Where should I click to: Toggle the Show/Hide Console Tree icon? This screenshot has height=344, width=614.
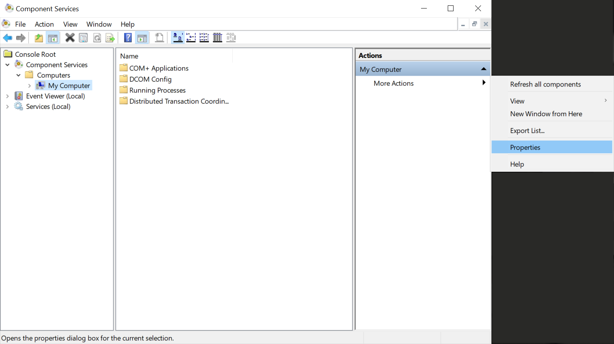pyautogui.click(x=53, y=38)
